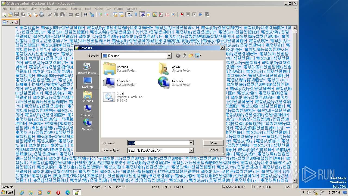The height and width of the screenshot is (196, 348).
Task: Click the New file toolbar icon
Action: [x=4, y=14]
